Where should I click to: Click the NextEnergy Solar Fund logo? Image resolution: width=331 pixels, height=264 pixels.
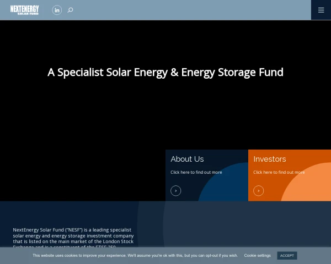pos(24,10)
